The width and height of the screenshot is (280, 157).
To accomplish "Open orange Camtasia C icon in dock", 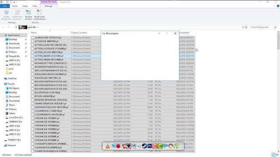I will [x=155, y=146].
